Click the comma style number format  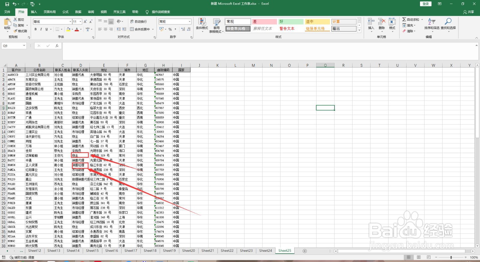coord(175,29)
